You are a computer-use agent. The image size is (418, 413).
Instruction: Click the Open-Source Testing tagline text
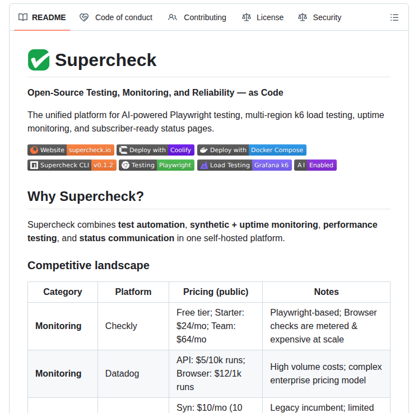(x=155, y=93)
